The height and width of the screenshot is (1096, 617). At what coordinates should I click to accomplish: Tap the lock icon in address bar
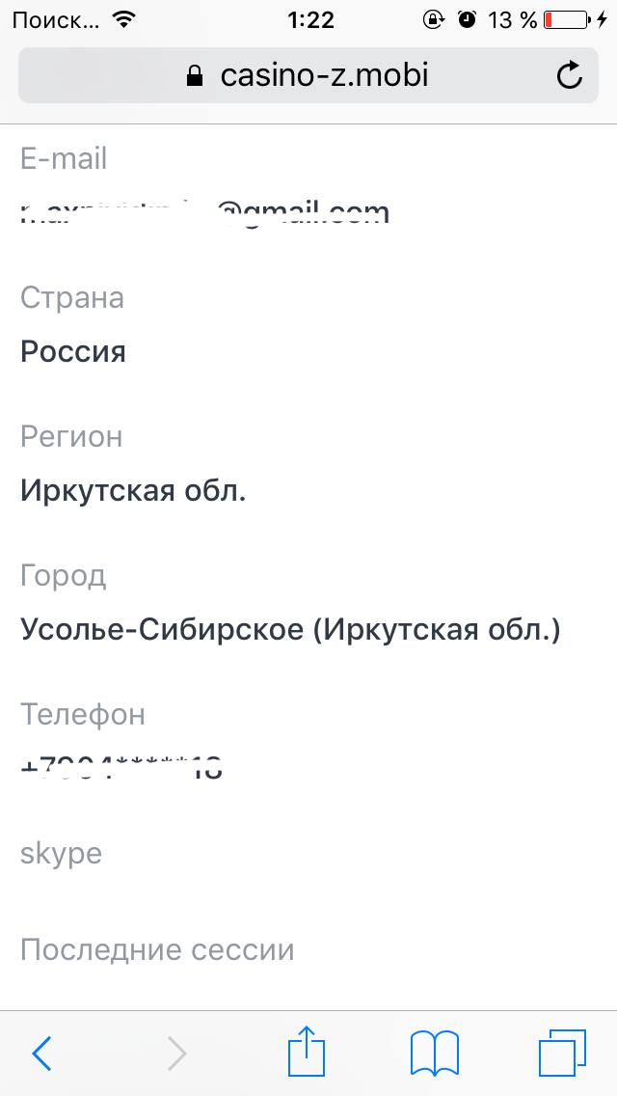196,75
